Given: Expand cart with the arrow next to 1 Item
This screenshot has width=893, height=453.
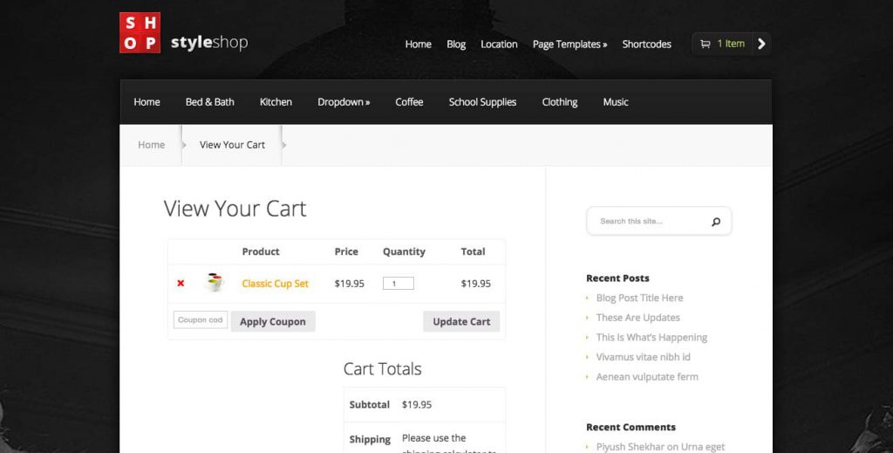Looking at the screenshot, I should point(761,44).
